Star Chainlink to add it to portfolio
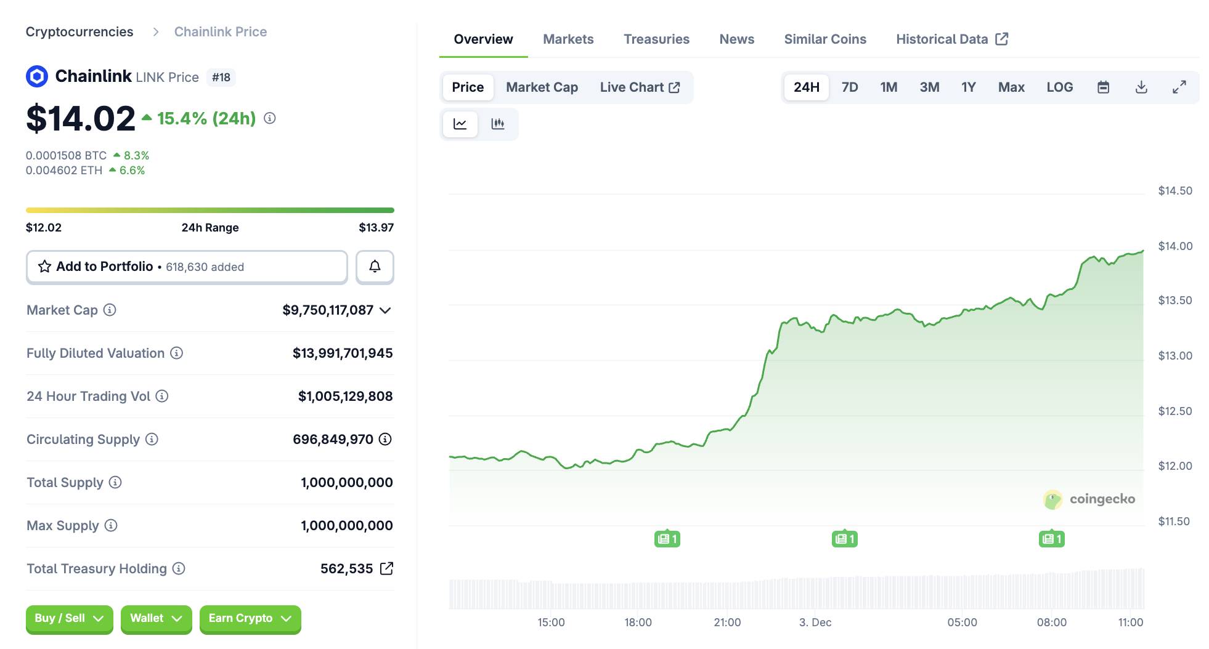 44,267
